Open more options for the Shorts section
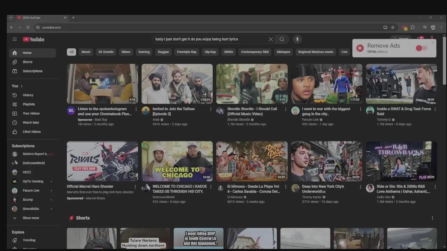The width and height of the screenshot is (447, 251). coord(432,218)
